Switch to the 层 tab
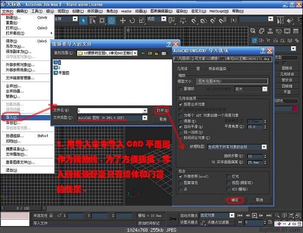This screenshot has width=303, height=233. point(198,69)
